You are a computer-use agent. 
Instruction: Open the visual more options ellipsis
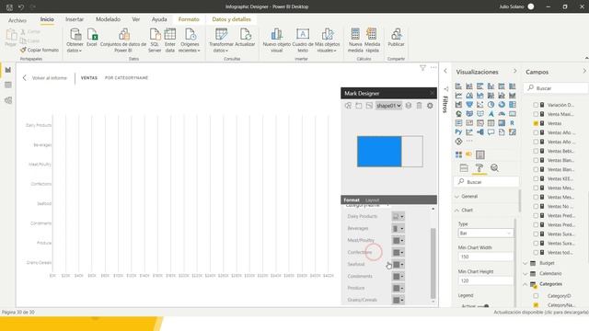(433, 68)
